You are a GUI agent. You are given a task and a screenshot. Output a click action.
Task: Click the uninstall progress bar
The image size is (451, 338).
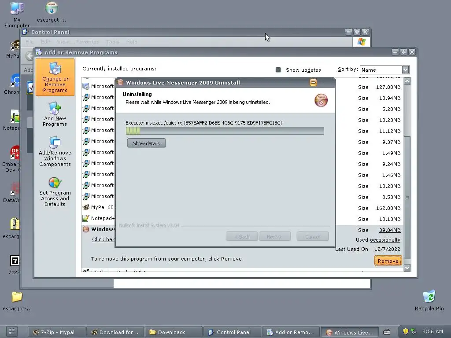[225, 131]
